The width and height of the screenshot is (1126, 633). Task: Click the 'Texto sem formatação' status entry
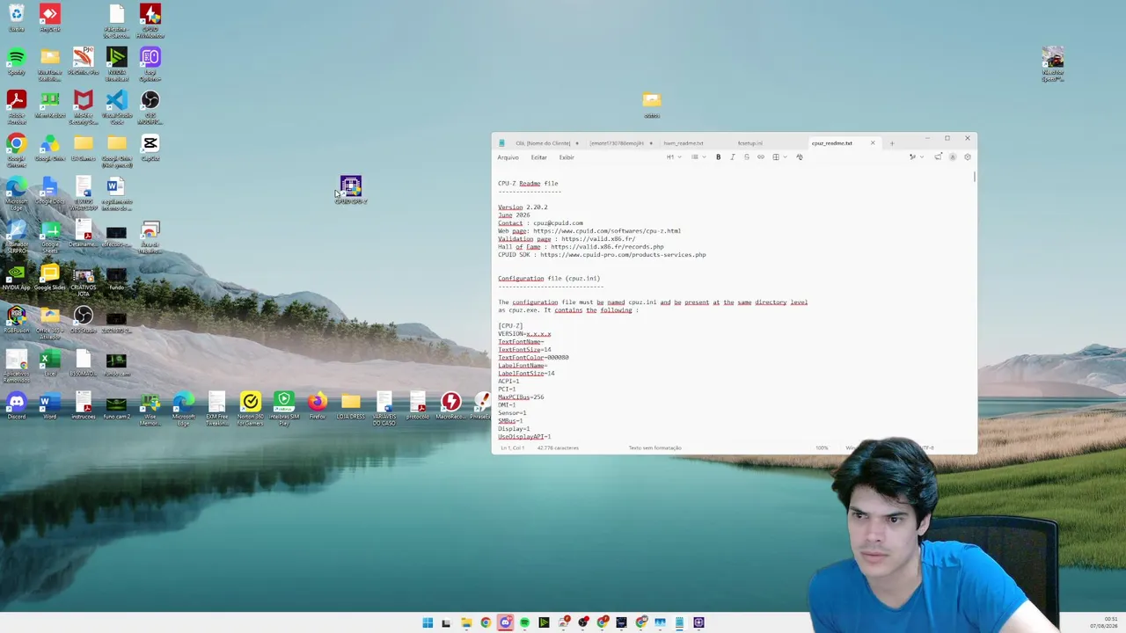[x=654, y=448]
